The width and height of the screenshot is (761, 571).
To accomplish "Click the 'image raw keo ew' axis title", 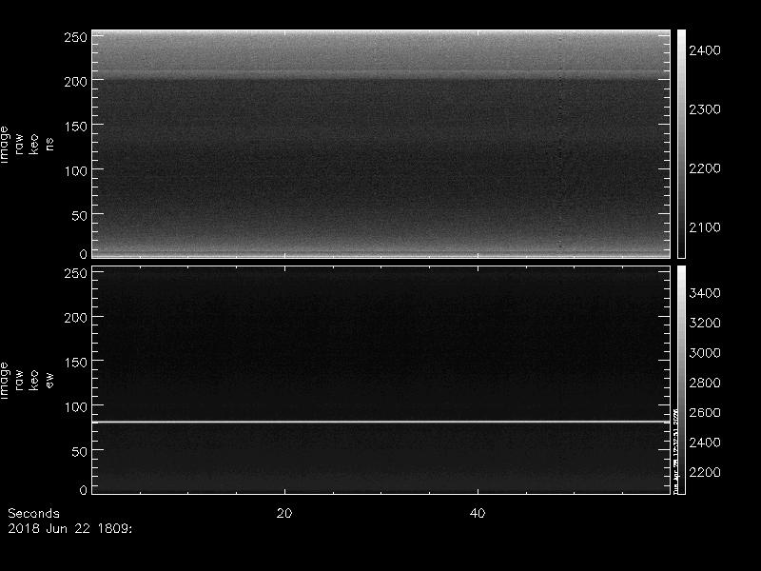I will click(27, 380).
